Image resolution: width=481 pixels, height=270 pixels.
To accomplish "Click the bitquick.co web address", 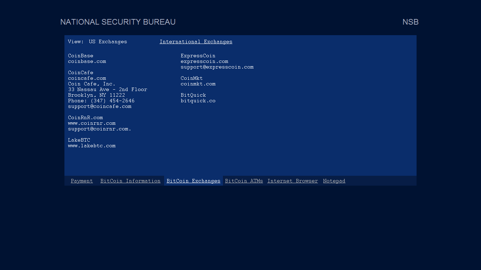I will (x=198, y=101).
